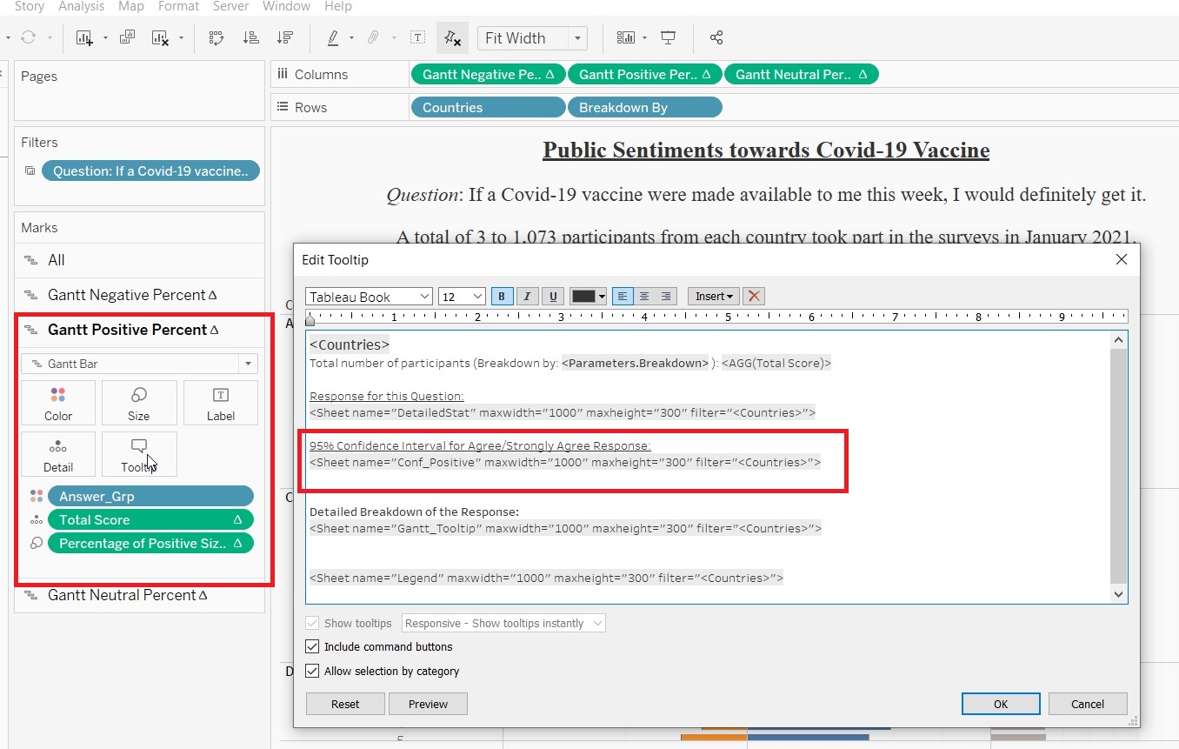Open the Format menu
Screen dimensions: 1179x749
click(178, 6)
